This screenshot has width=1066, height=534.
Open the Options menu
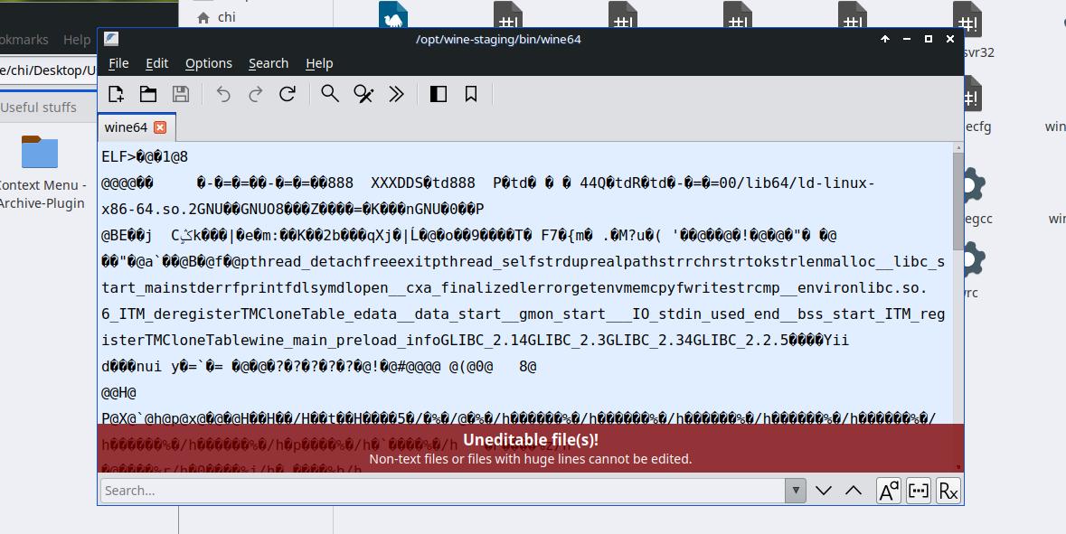(x=209, y=63)
